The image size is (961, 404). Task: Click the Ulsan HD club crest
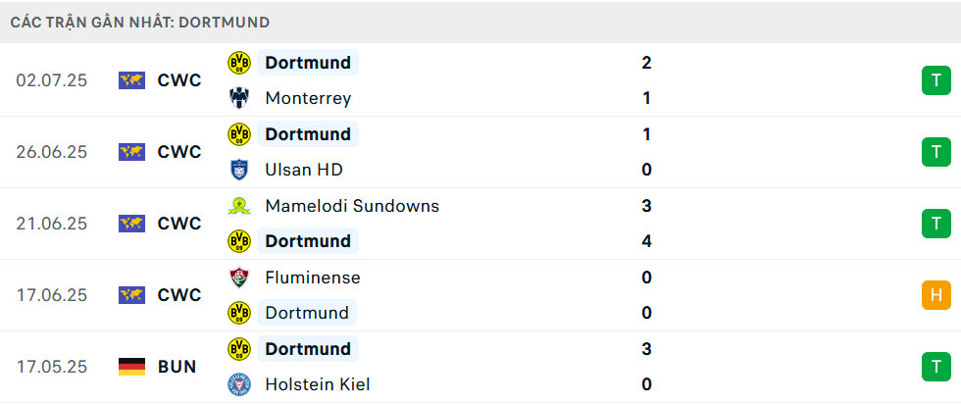(239, 170)
